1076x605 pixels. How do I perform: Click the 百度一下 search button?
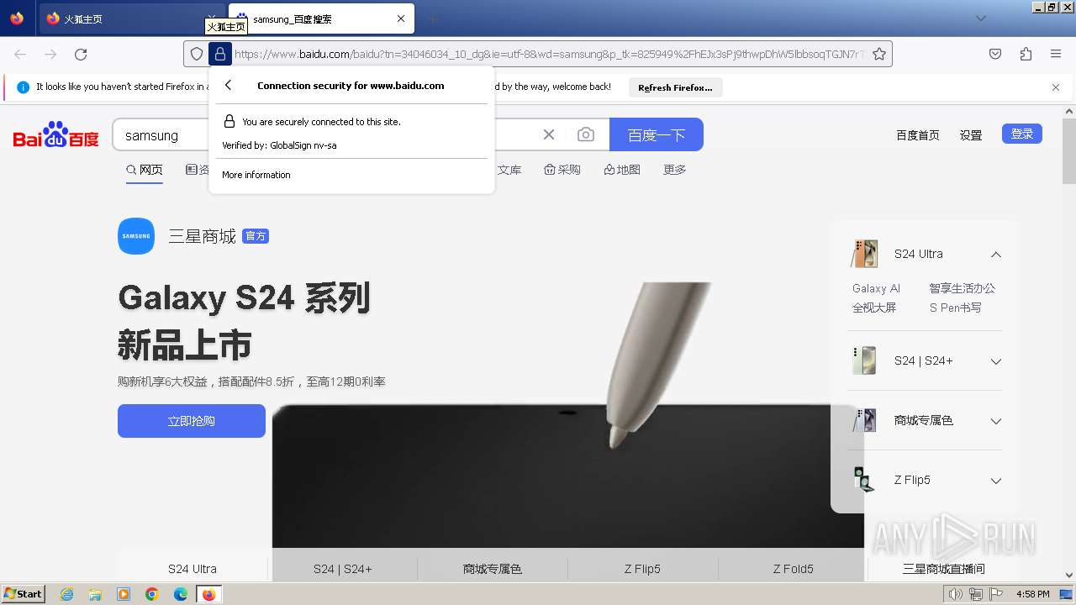[x=656, y=134]
